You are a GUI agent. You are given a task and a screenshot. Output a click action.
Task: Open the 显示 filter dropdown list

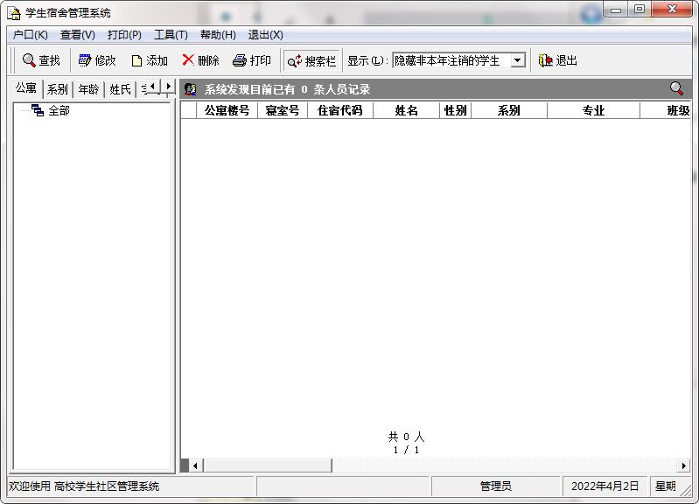point(518,60)
